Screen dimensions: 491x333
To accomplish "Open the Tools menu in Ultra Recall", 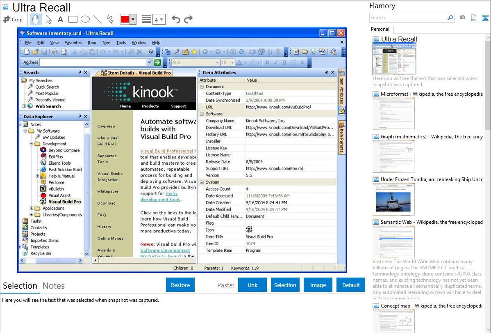I will [x=121, y=43].
